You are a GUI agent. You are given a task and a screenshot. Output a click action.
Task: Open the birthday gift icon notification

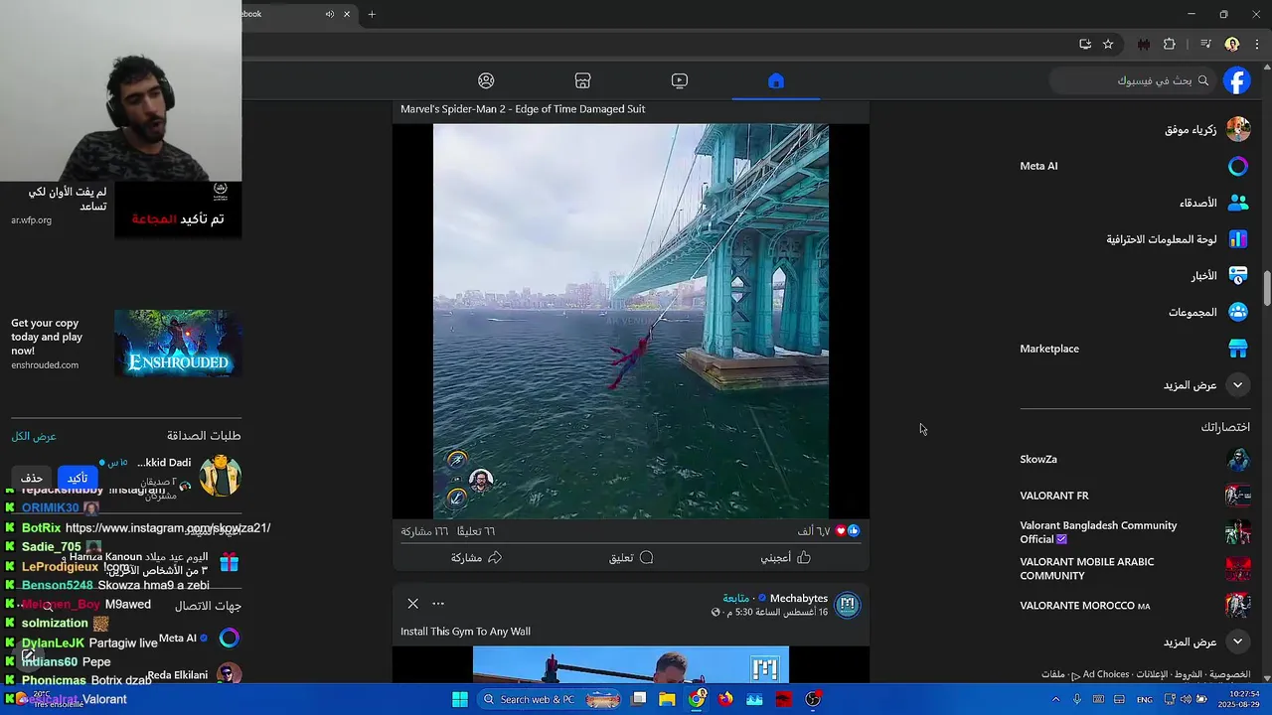click(x=229, y=563)
